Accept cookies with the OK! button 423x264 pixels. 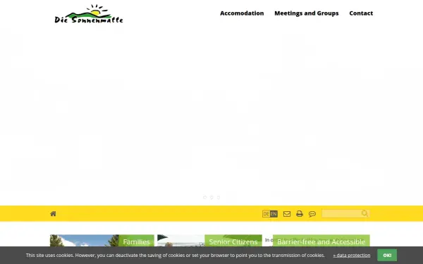(x=387, y=255)
